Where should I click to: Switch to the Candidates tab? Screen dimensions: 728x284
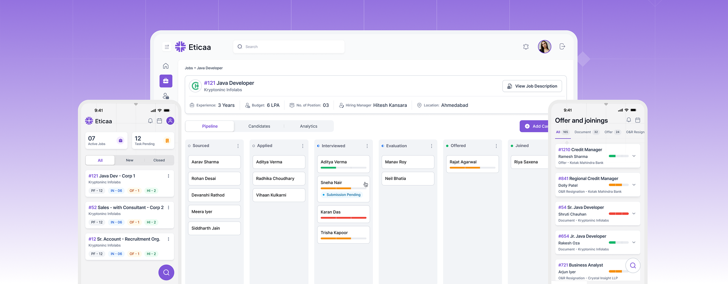[259, 126]
